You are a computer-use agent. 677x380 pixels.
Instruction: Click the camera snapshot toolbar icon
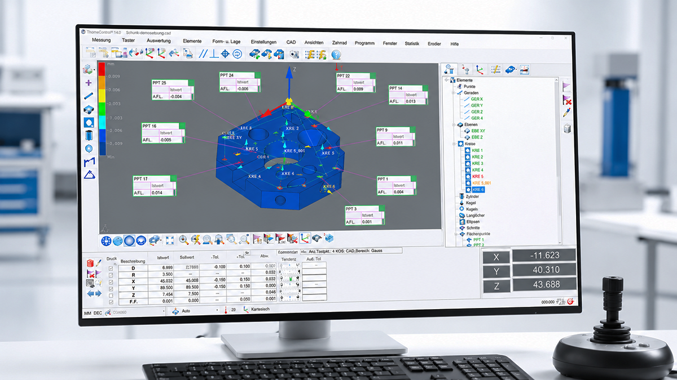(x=294, y=55)
